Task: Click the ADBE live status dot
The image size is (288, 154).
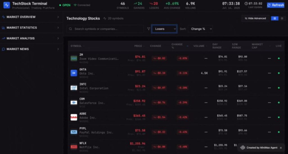Action: [279, 117]
